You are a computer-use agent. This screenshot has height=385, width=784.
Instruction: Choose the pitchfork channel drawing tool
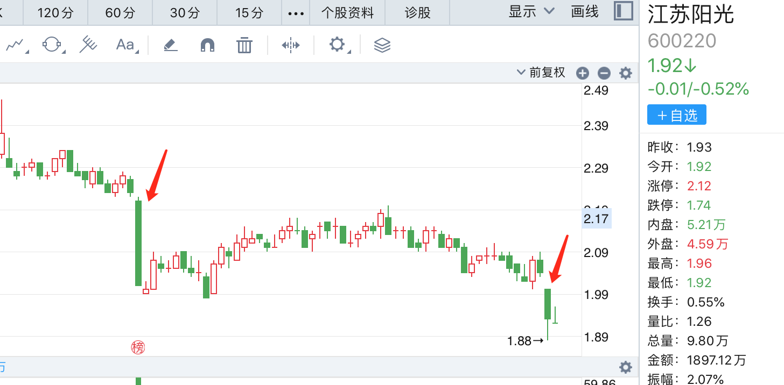pyautogui.click(x=88, y=45)
